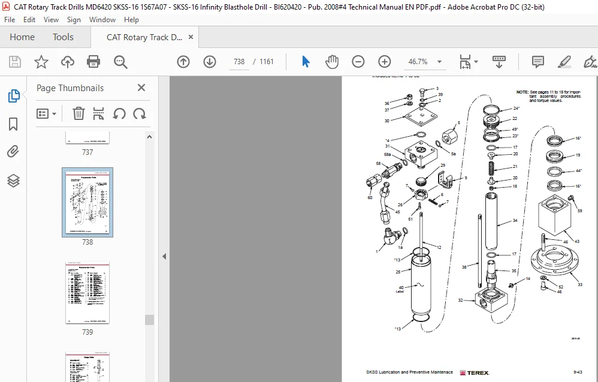Close the Page Thumbnails panel
Screen dimensions: 598x382
pos(141,88)
